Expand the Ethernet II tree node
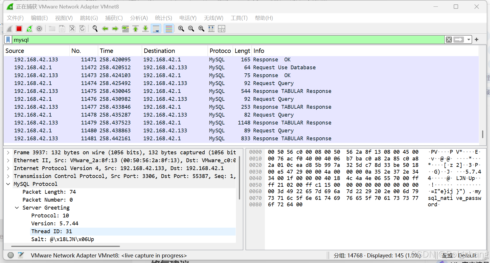The height and width of the screenshot is (263, 490). [x=8, y=160]
